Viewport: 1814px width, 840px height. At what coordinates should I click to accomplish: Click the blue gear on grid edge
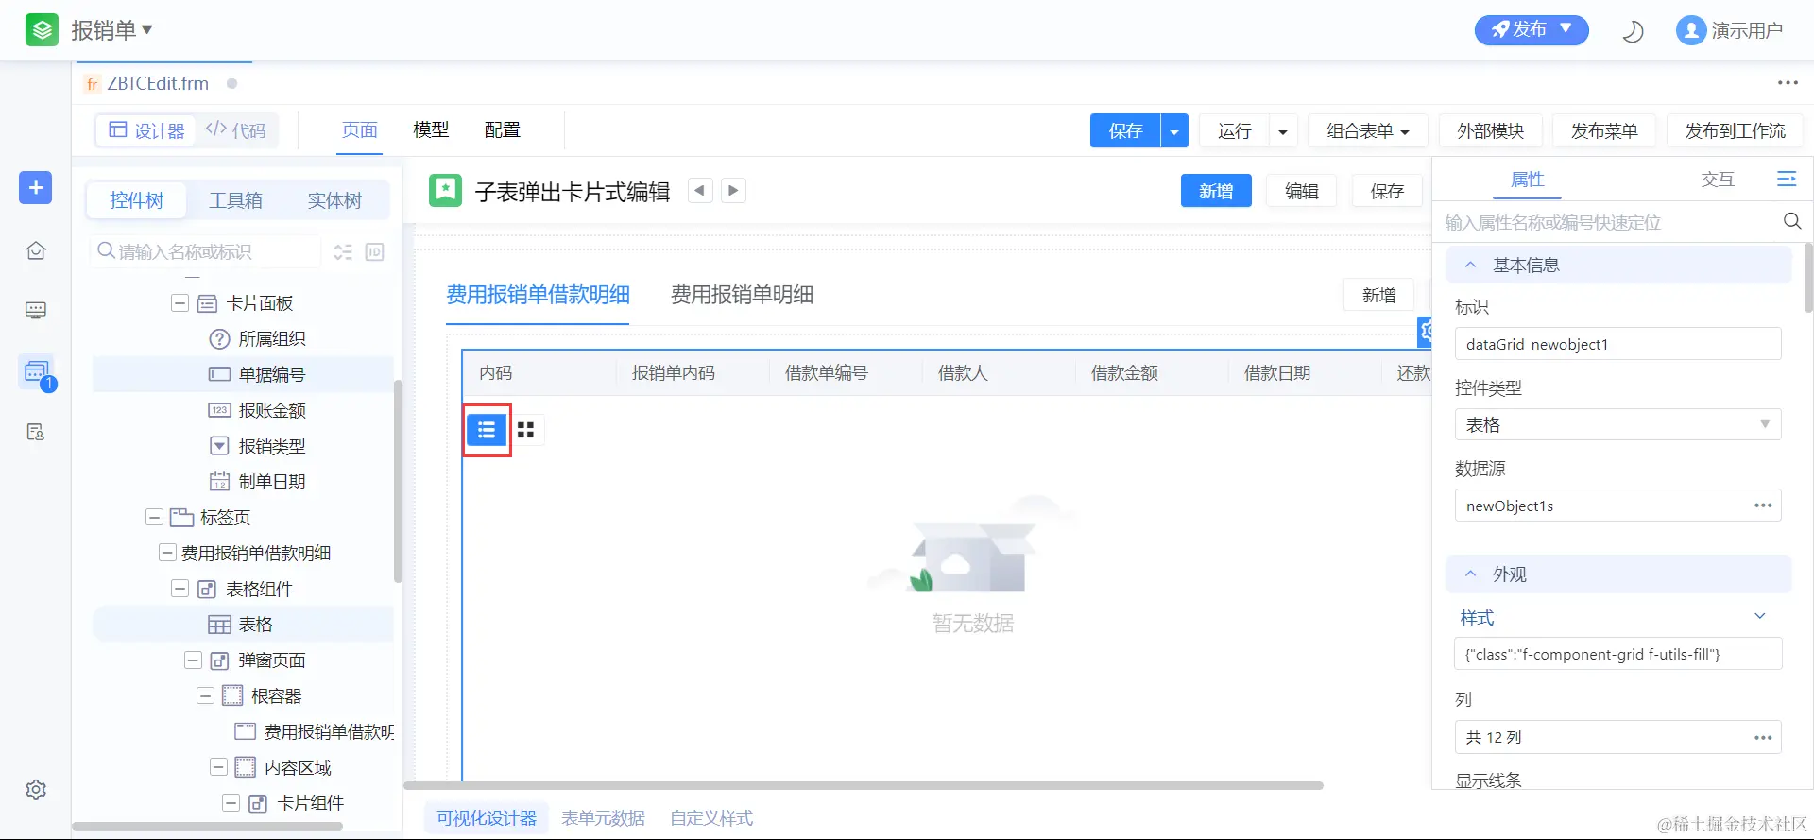pyautogui.click(x=1425, y=331)
